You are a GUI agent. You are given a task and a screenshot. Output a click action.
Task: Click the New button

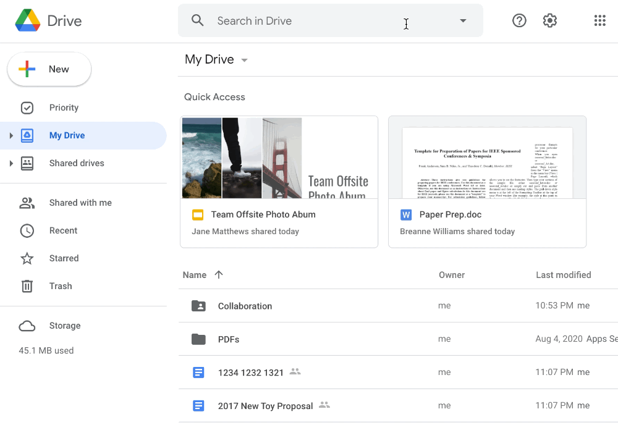[x=49, y=69]
